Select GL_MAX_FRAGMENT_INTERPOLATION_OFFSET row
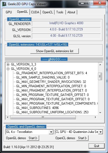Viewport: 108px width, 153px height. pos(52,90)
